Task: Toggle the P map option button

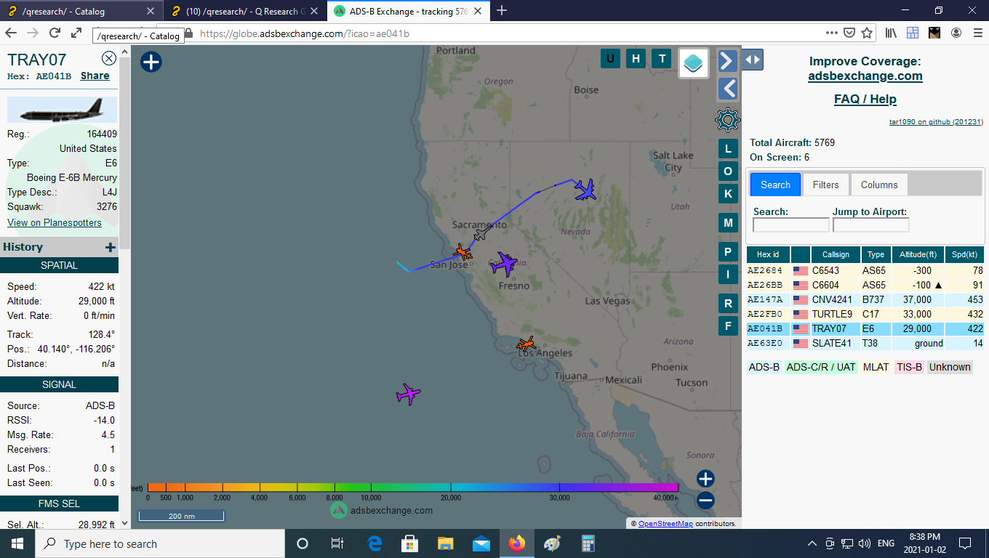Action: pyautogui.click(x=728, y=251)
